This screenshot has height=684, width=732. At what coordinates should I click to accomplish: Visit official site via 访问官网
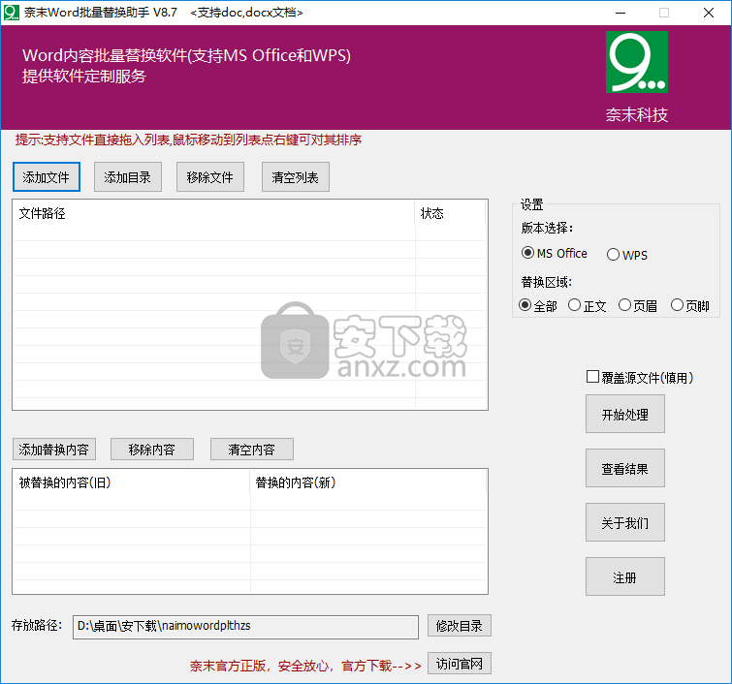point(460,663)
